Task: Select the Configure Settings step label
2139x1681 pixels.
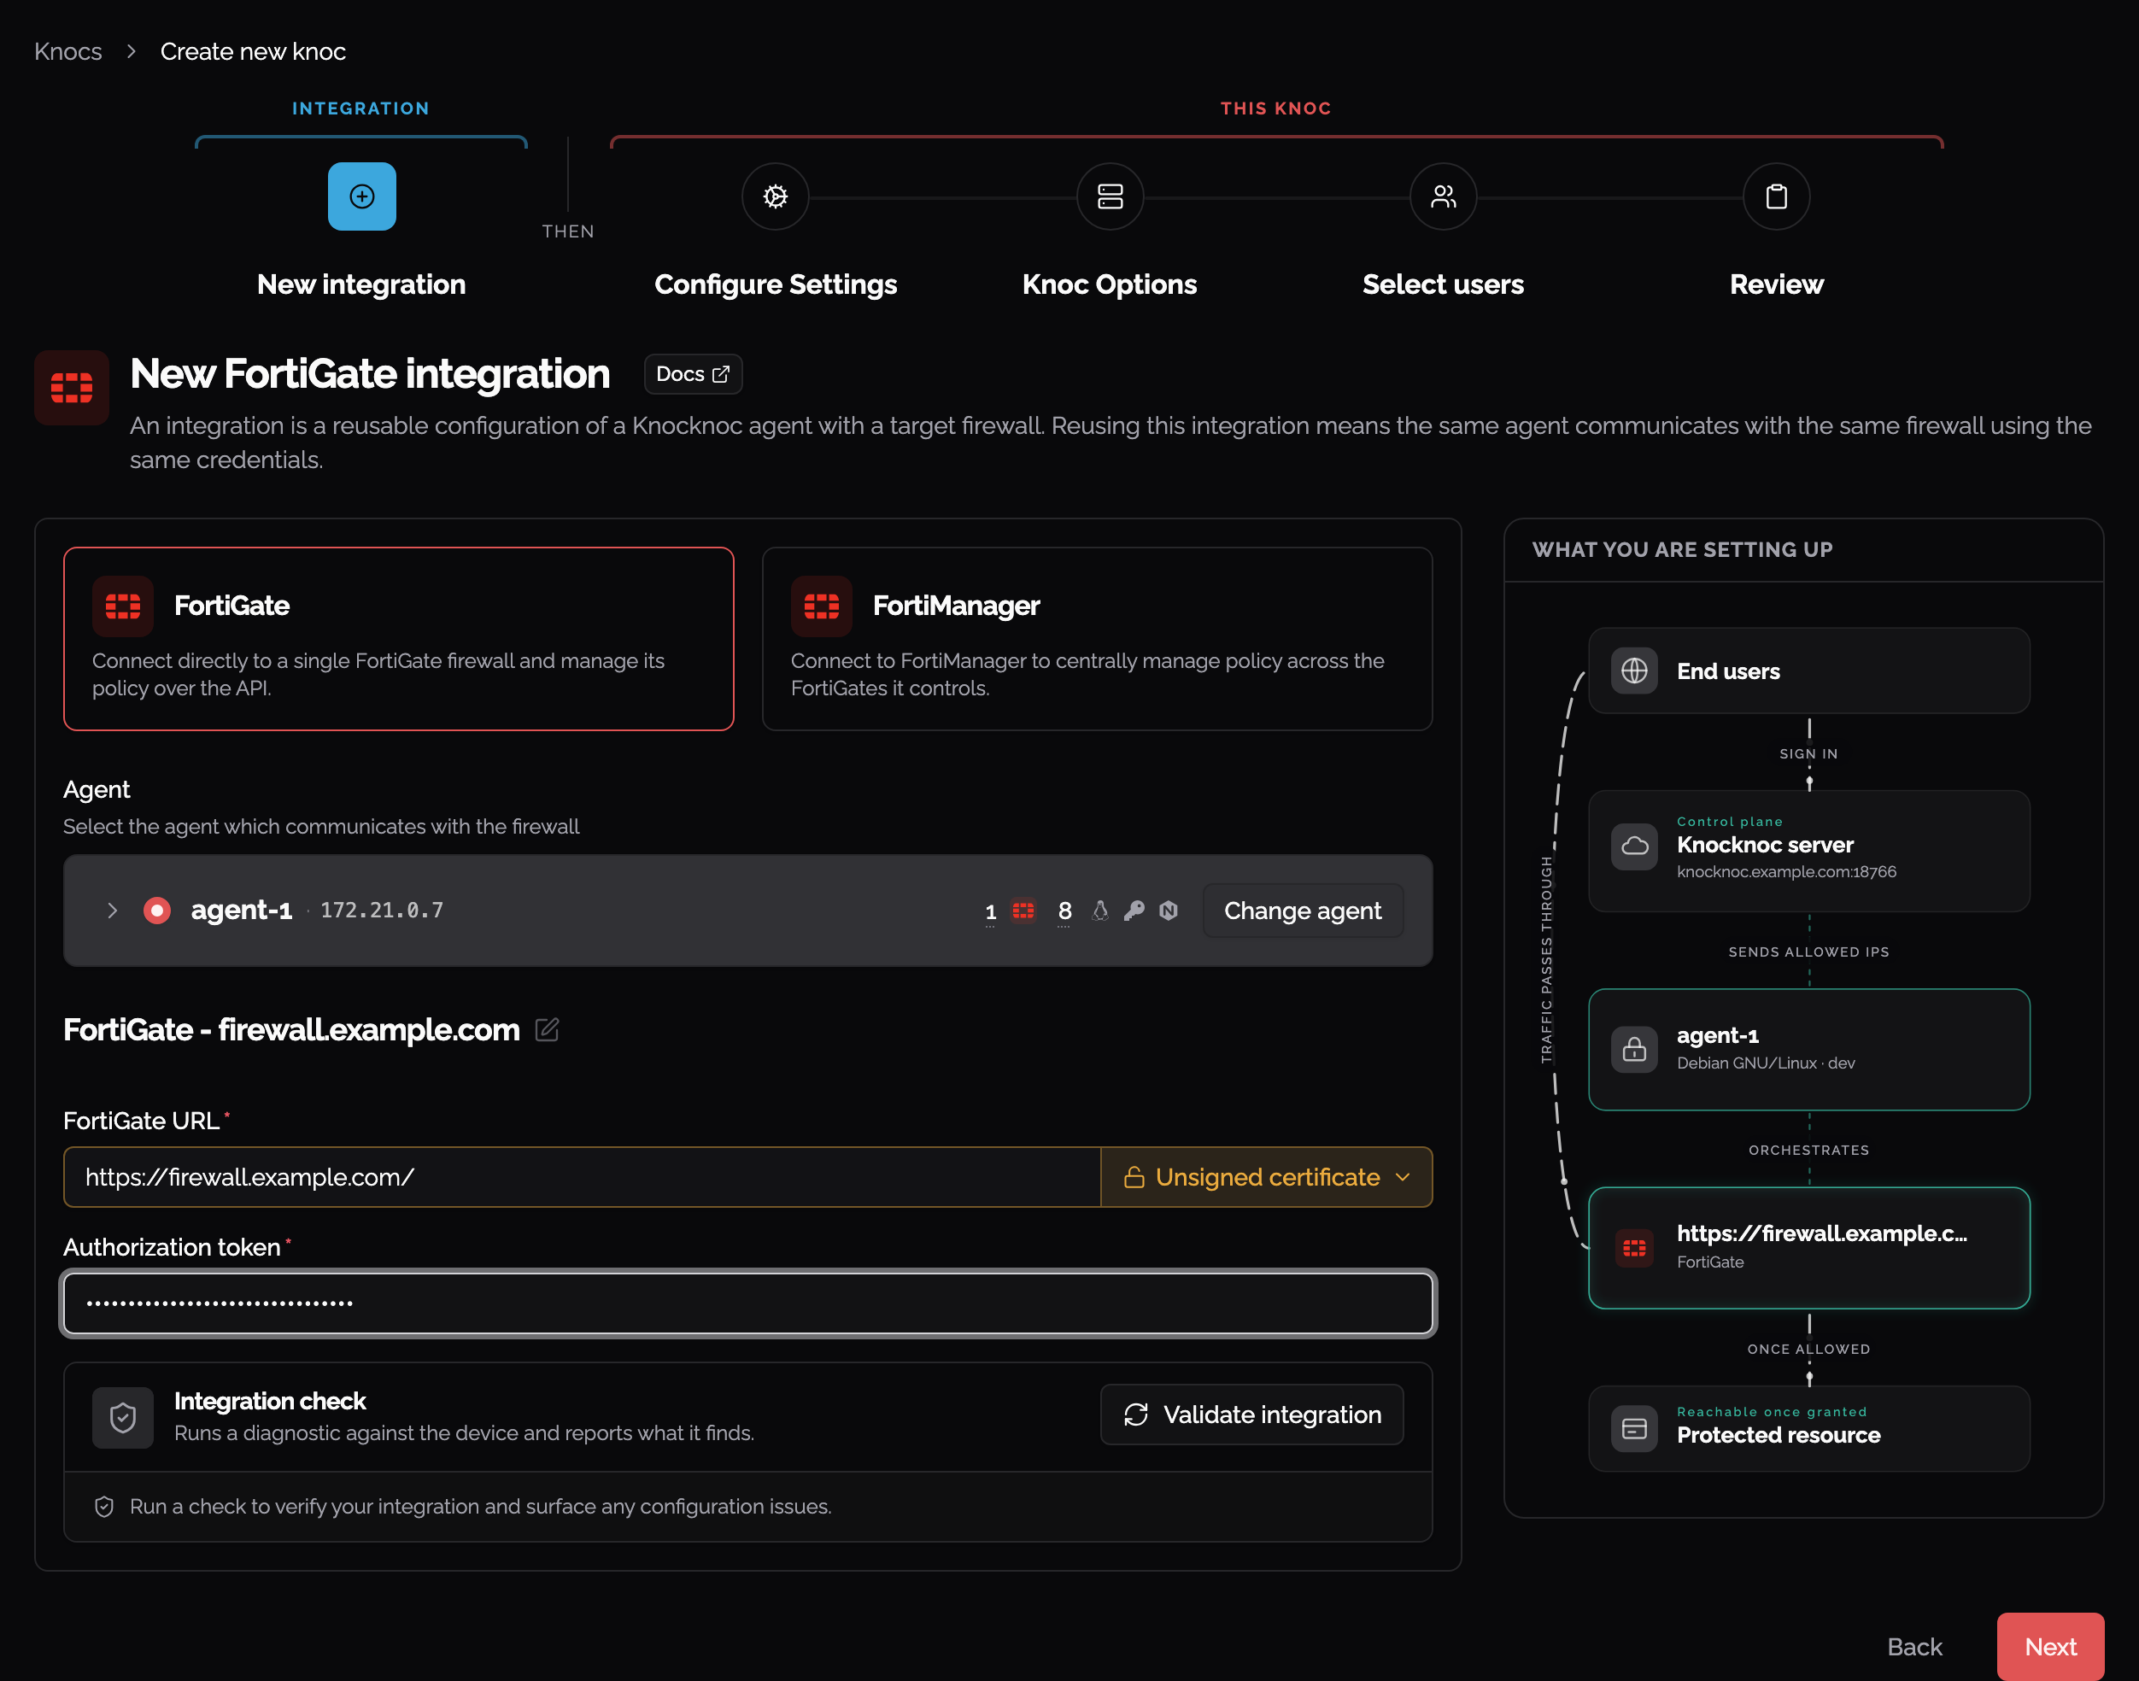Action: click(x=776, y=284)
